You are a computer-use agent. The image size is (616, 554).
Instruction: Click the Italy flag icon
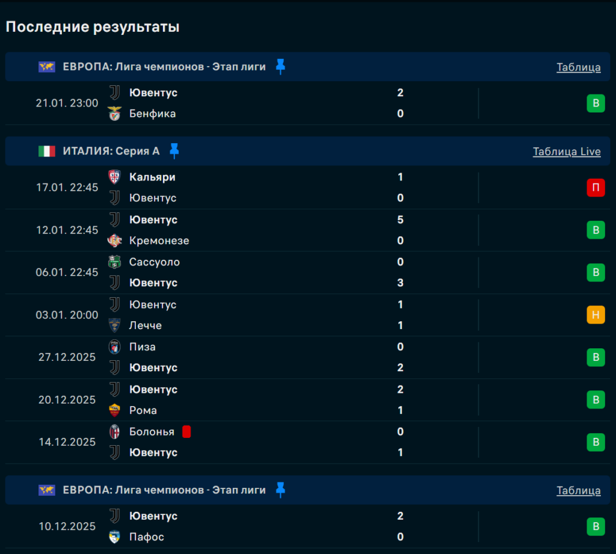point(46,151)
